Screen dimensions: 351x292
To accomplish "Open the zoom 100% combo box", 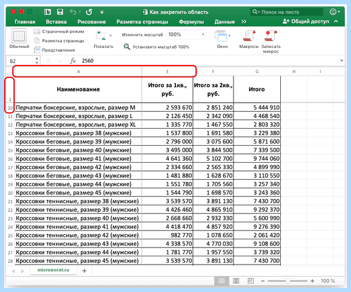I will (x=186, y=35).
